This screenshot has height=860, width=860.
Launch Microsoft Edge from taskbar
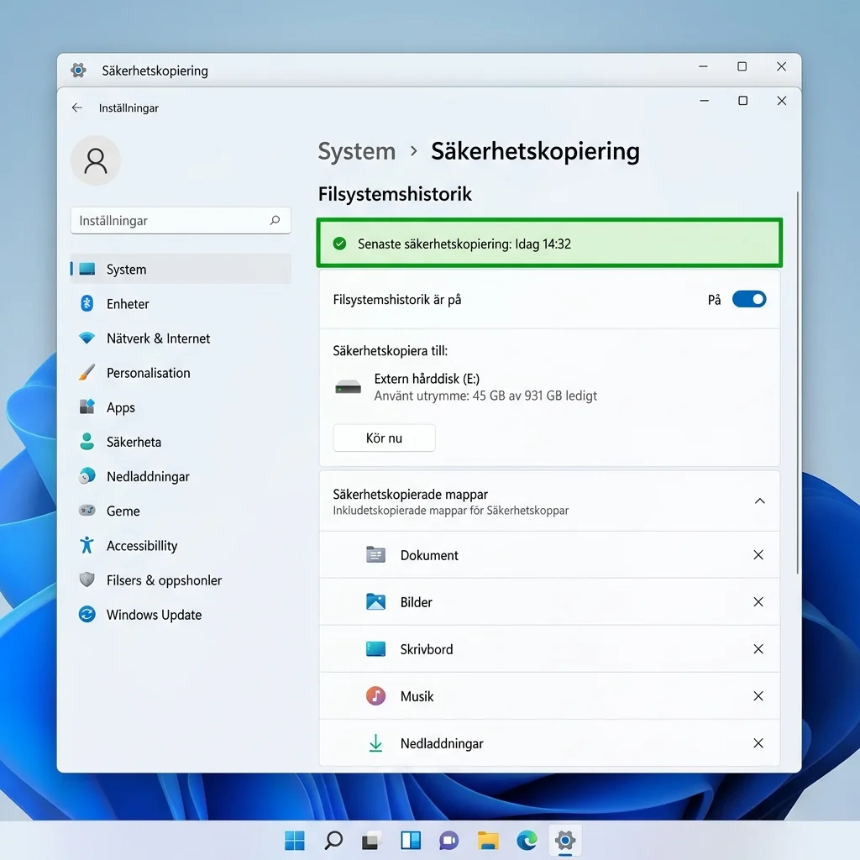(527, 840)
